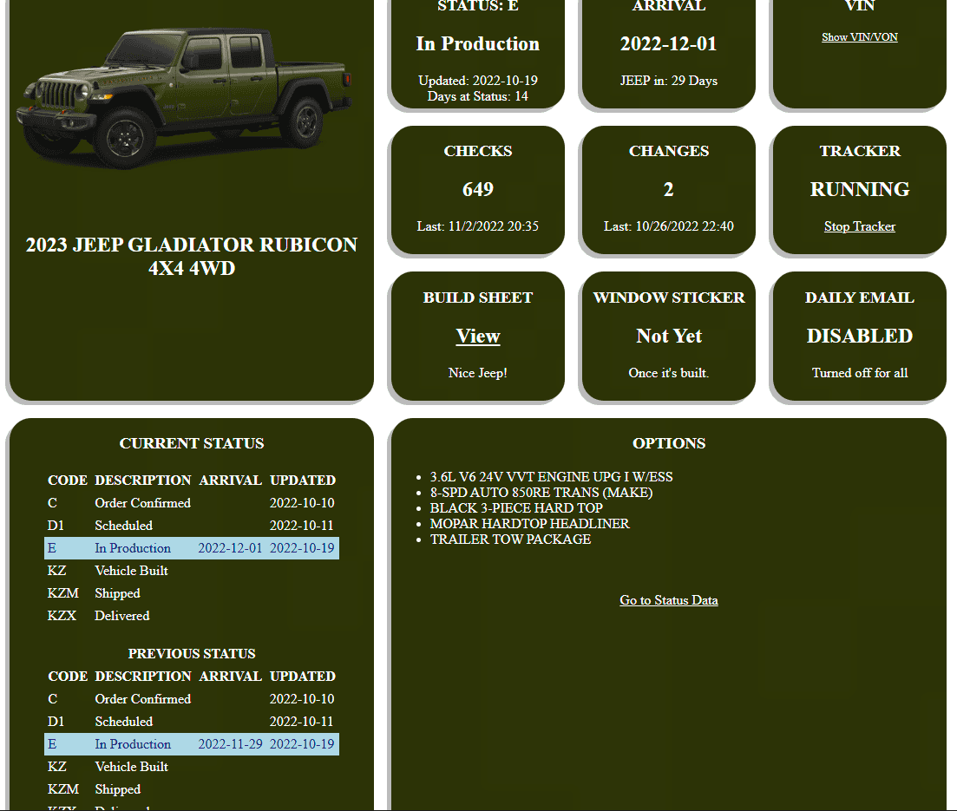Click the changes count 2
The height and width of the screenshot is (811, 957).
coord(668,190)
